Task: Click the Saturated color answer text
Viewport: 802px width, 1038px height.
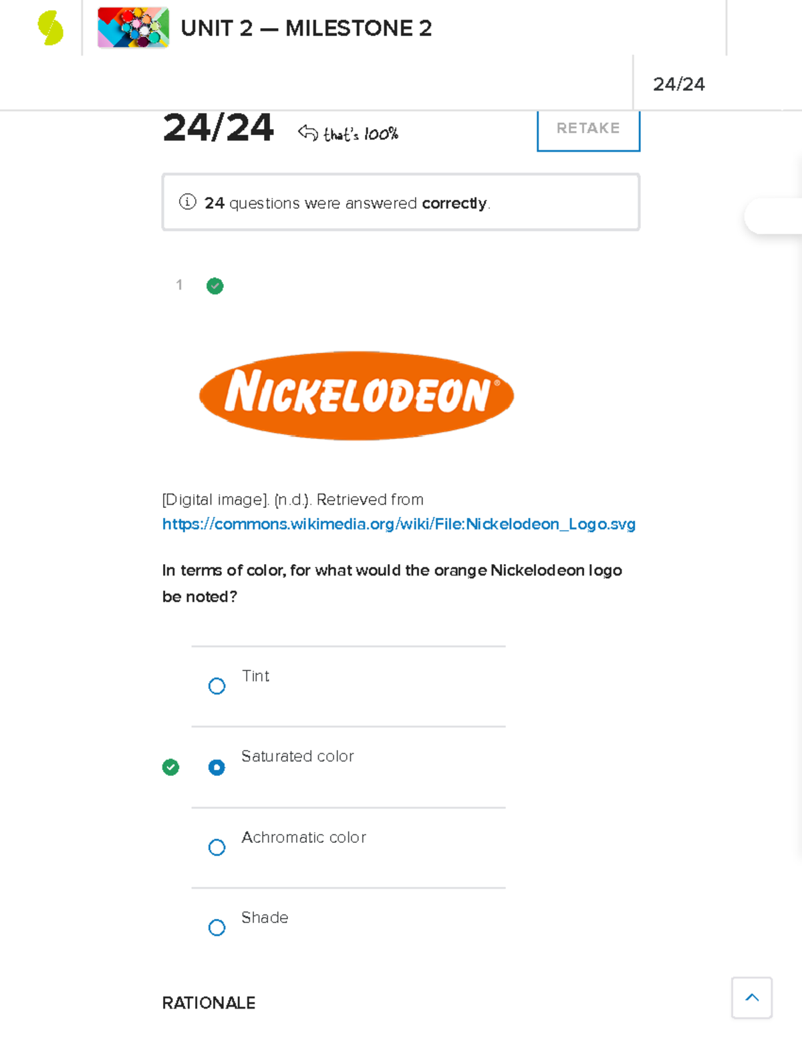Action: coord(297,756)
